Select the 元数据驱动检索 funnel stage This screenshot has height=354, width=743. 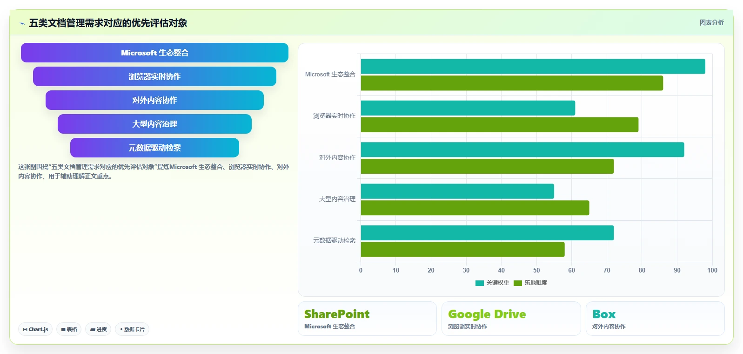click(x=154, y=148)
